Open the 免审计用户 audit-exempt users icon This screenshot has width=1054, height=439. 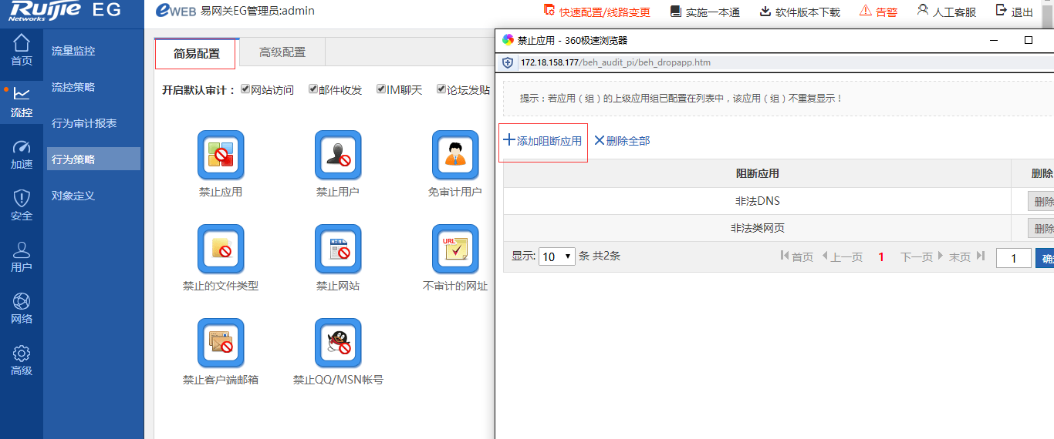pos(455,155)
